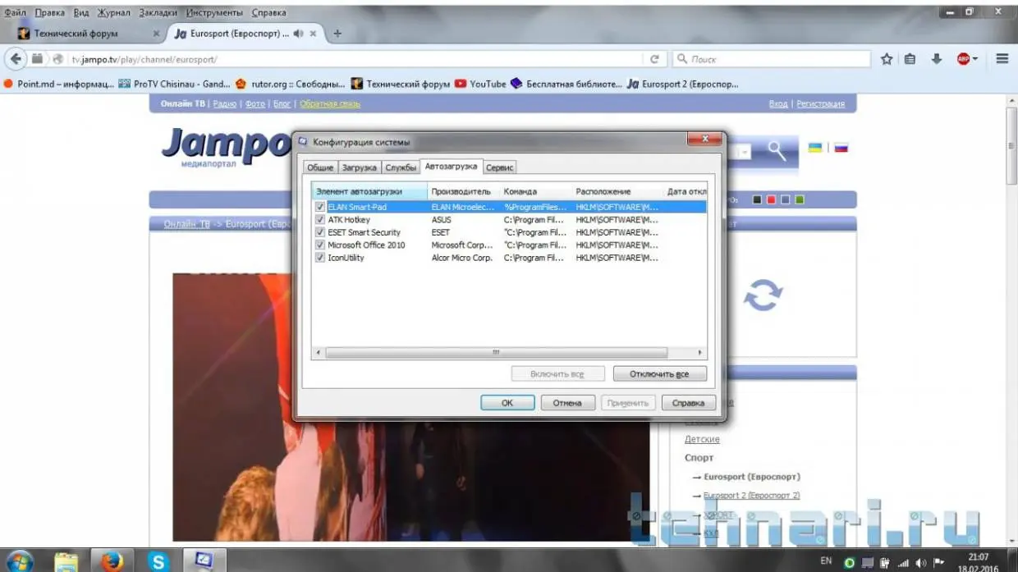This screenshot has width=1018, height=572.
Task: Open Инструменты menu in Firefox
Action: (x=214, y=13)
